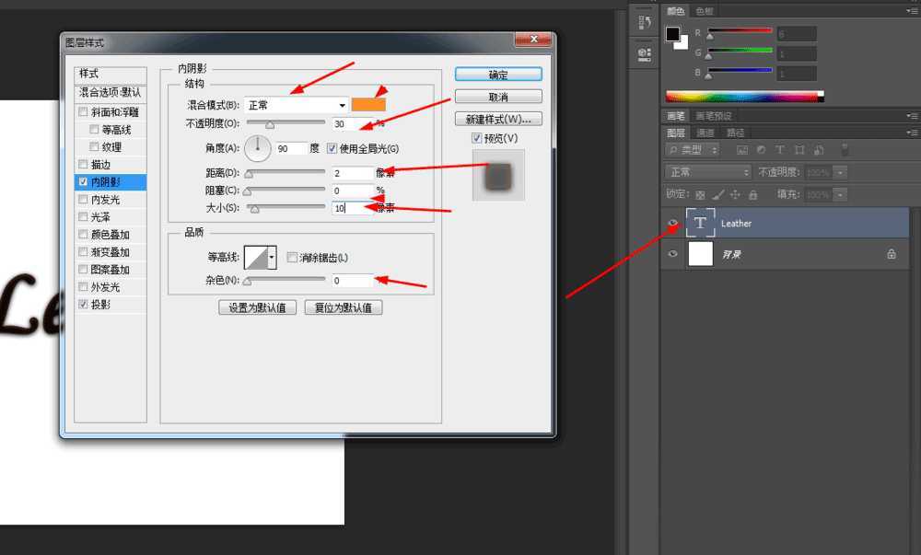The height and width of the screenshot is (555, 921).
Task: Click the filter-by-shape-layers icon
Action: coord(801,149)
